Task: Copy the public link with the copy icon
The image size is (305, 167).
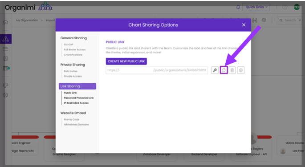Action: pos(224,70)
